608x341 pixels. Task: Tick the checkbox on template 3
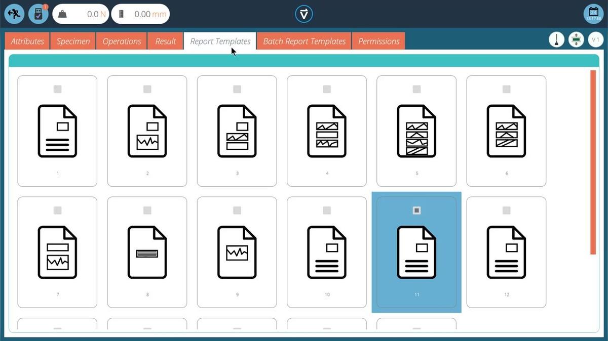click(237, 89)
